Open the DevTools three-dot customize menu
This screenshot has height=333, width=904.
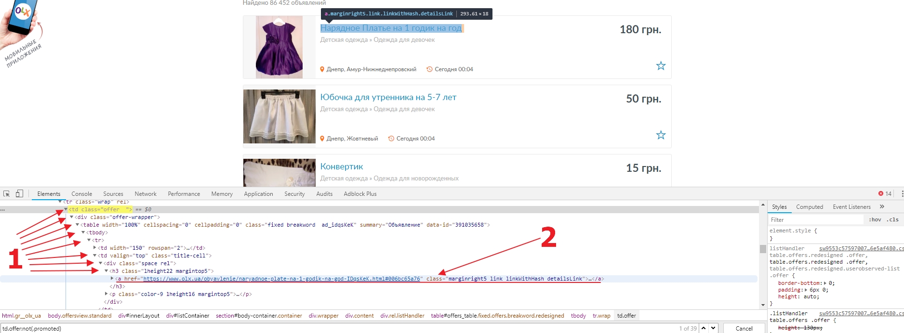pyautogui.click(x=902, y=193)
